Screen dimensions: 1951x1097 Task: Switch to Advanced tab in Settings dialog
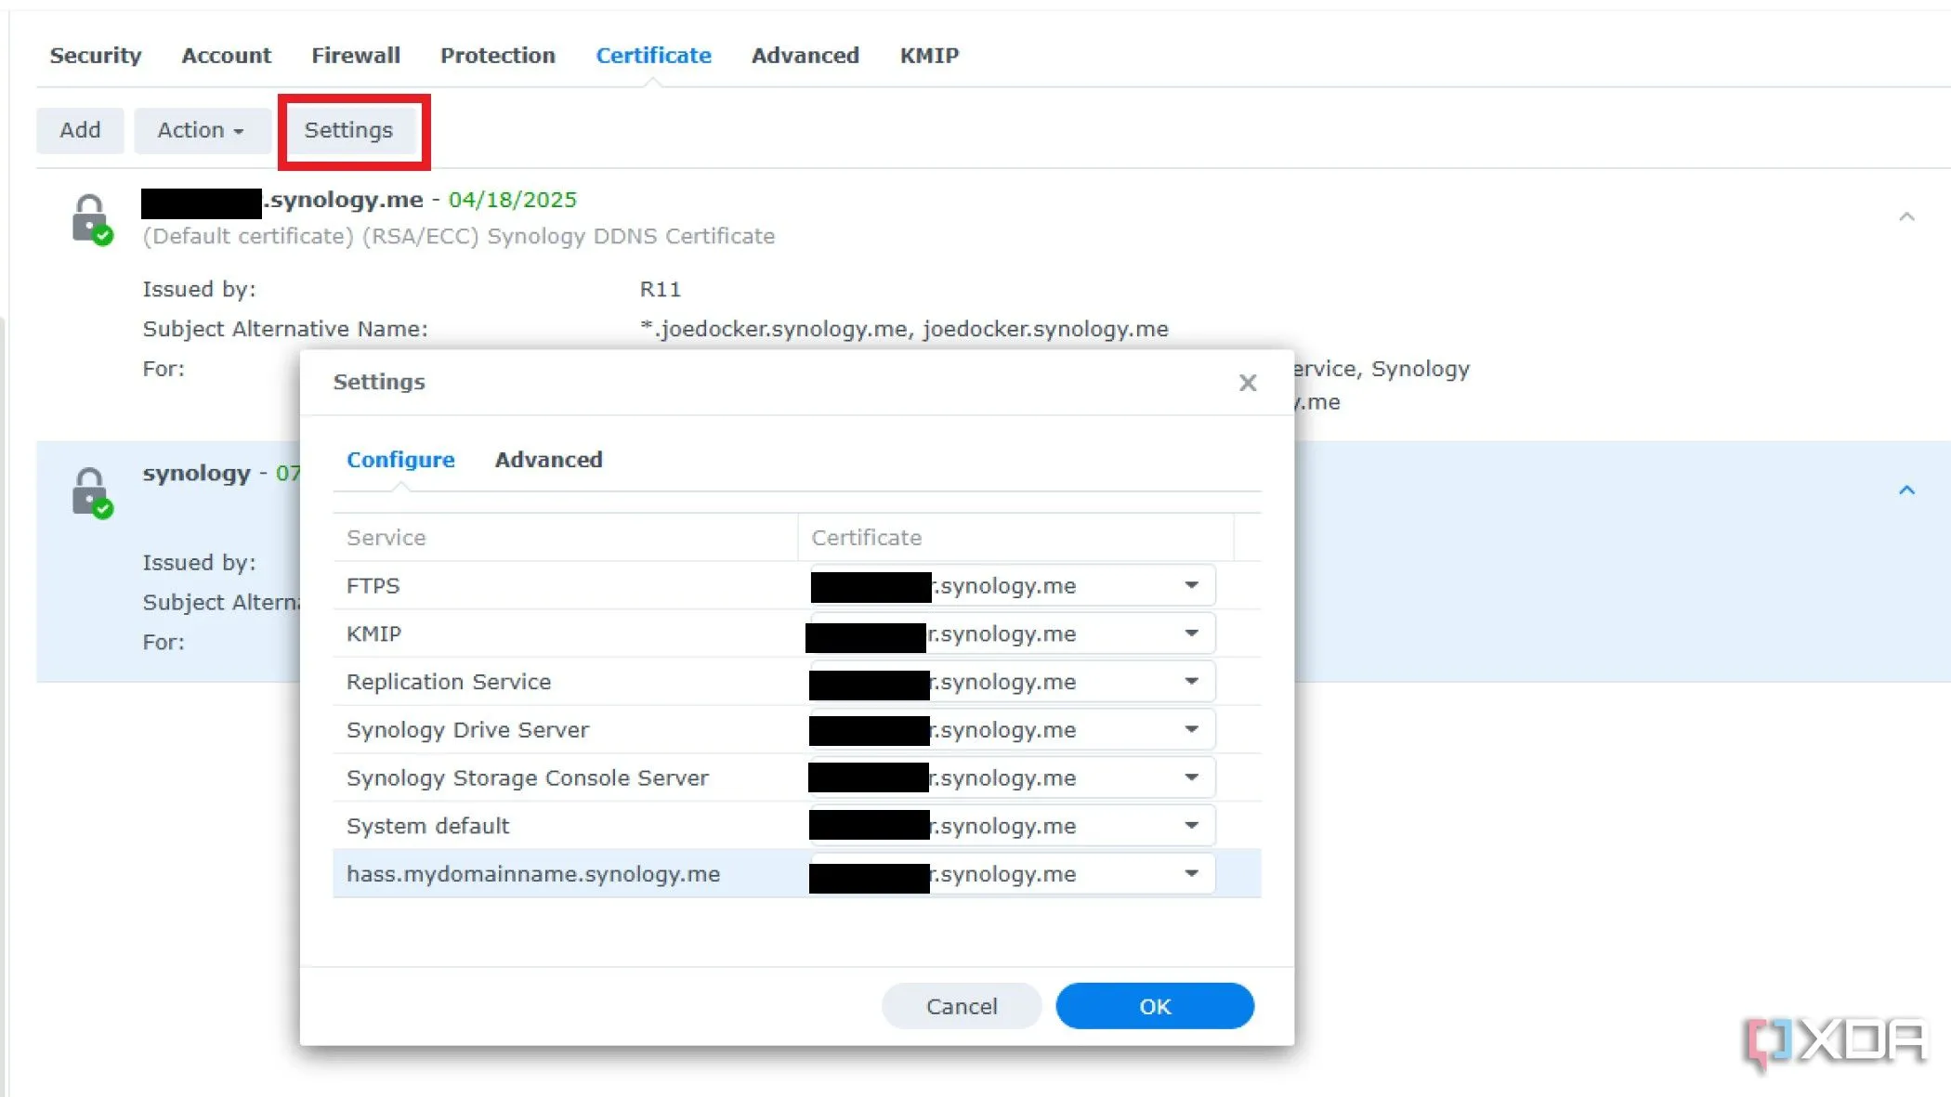[548, 460]
